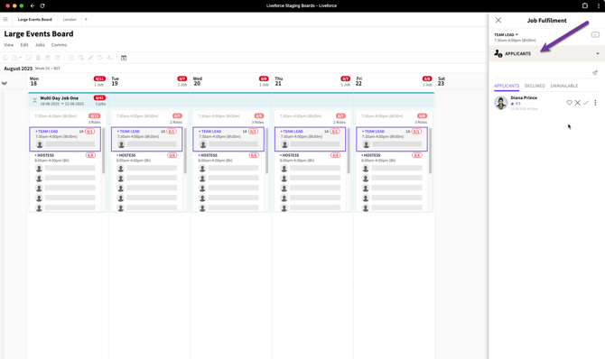Favorite applicant Diana Prince with heart icon
Screen dimensions: 605x359
[569, 103]
